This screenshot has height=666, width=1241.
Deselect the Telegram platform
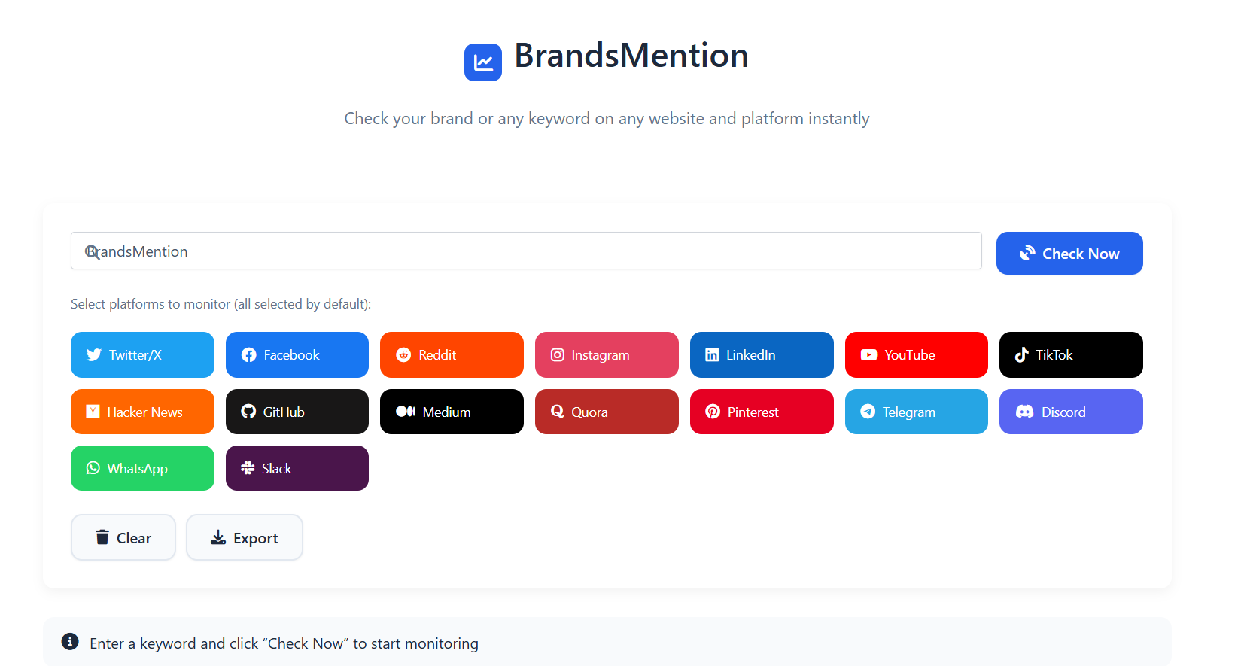point(916,412)
